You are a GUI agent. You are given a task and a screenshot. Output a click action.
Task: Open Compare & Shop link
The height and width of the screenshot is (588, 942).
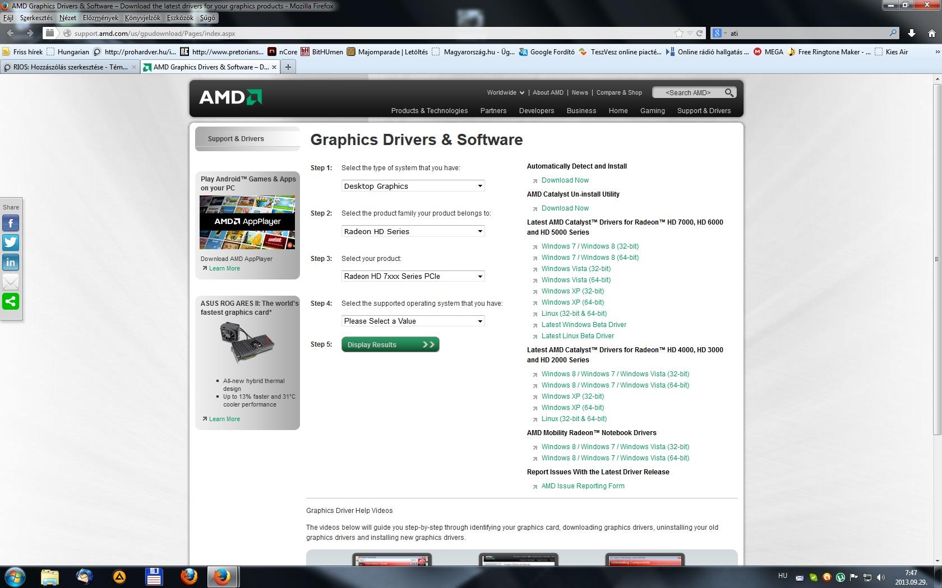click(x=619, y=92)
